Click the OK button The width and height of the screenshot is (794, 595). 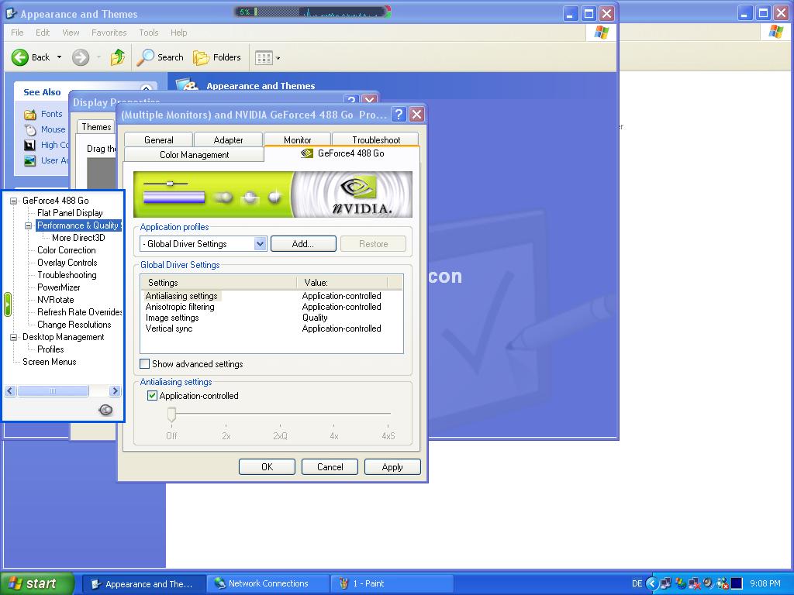click(267, 467)
